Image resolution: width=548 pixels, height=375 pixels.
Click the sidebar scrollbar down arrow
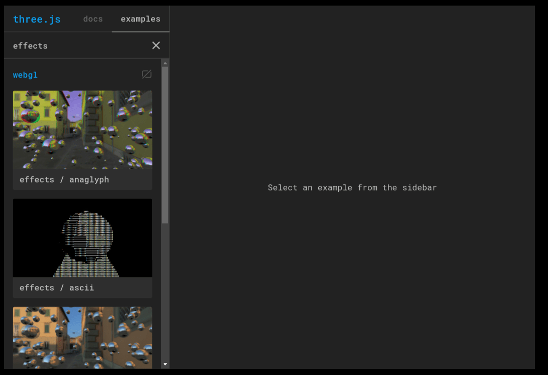pyautogui.click(x=165, y=364)
